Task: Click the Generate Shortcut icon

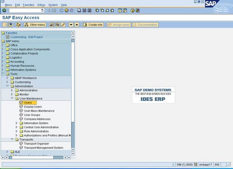Action: pos(125,10)
